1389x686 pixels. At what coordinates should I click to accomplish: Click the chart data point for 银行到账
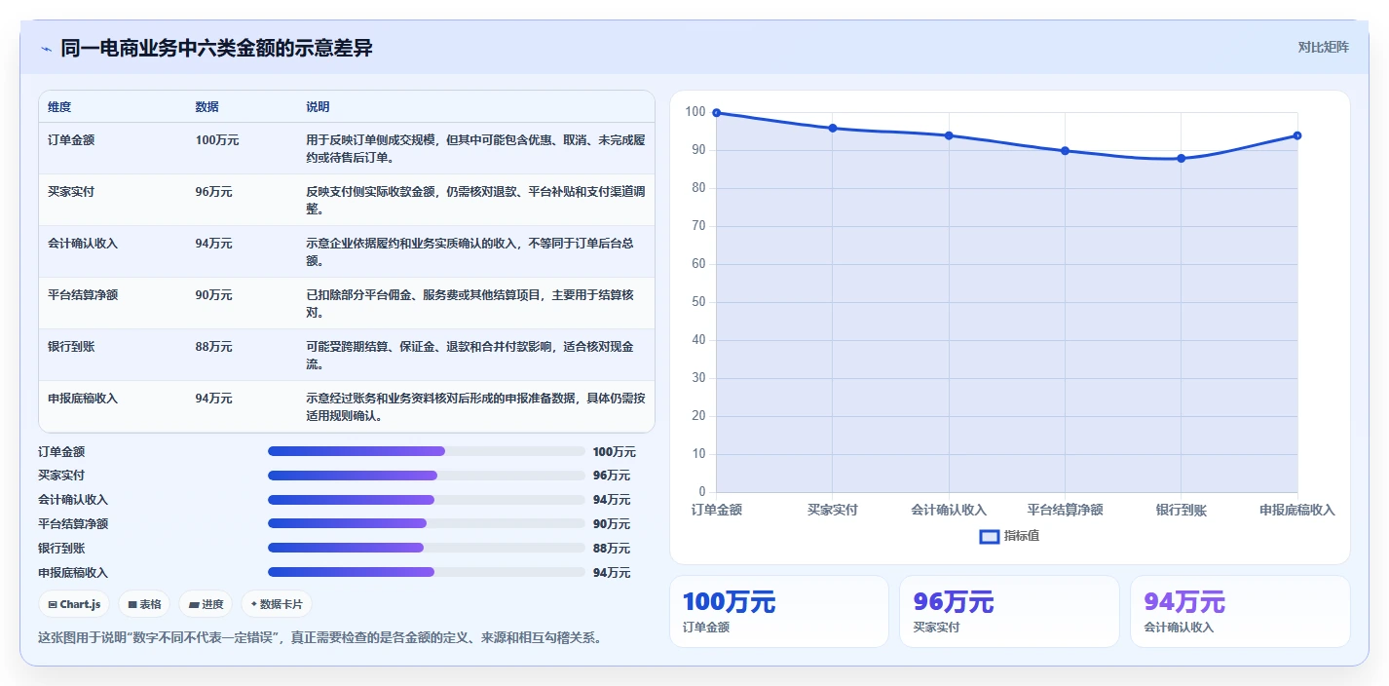[x=1182, y=158]
